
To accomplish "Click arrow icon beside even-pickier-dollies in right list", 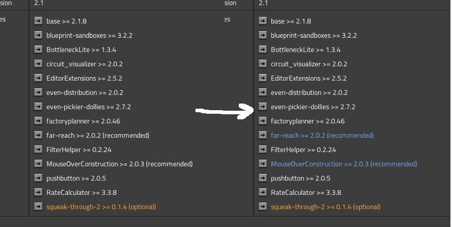I will click(263, 107).
